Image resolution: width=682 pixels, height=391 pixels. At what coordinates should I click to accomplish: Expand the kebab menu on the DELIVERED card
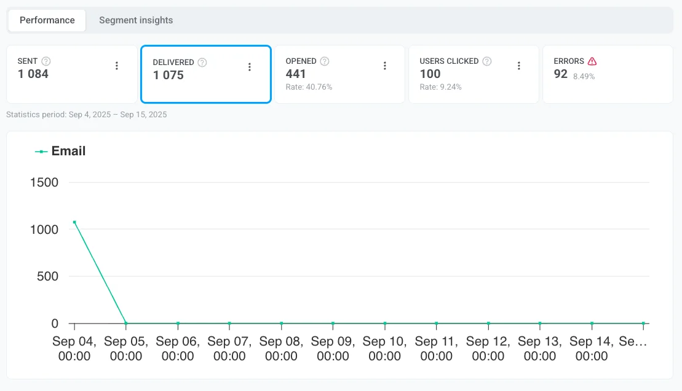(x=250, y=66)
